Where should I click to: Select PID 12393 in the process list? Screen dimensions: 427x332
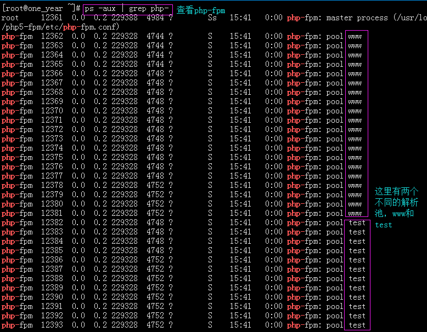[52, 325]
